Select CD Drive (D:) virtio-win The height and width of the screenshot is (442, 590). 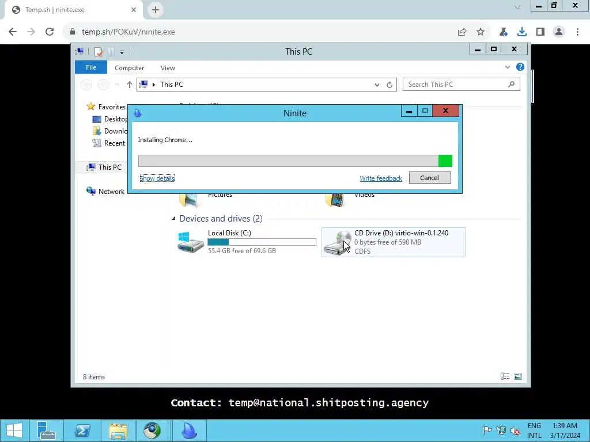393,242
